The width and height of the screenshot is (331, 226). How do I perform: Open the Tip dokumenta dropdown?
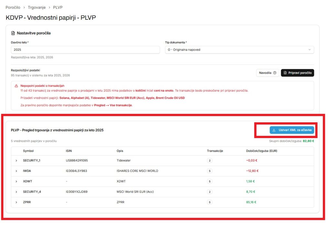pyautogui.click(x=239, y=50)
